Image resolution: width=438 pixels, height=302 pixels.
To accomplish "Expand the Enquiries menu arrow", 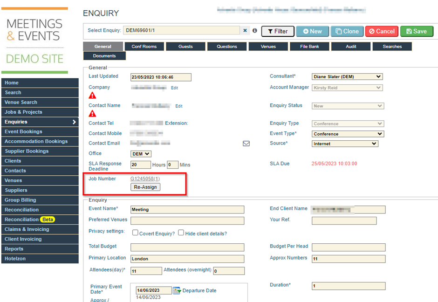I will [x=74, y=122].
